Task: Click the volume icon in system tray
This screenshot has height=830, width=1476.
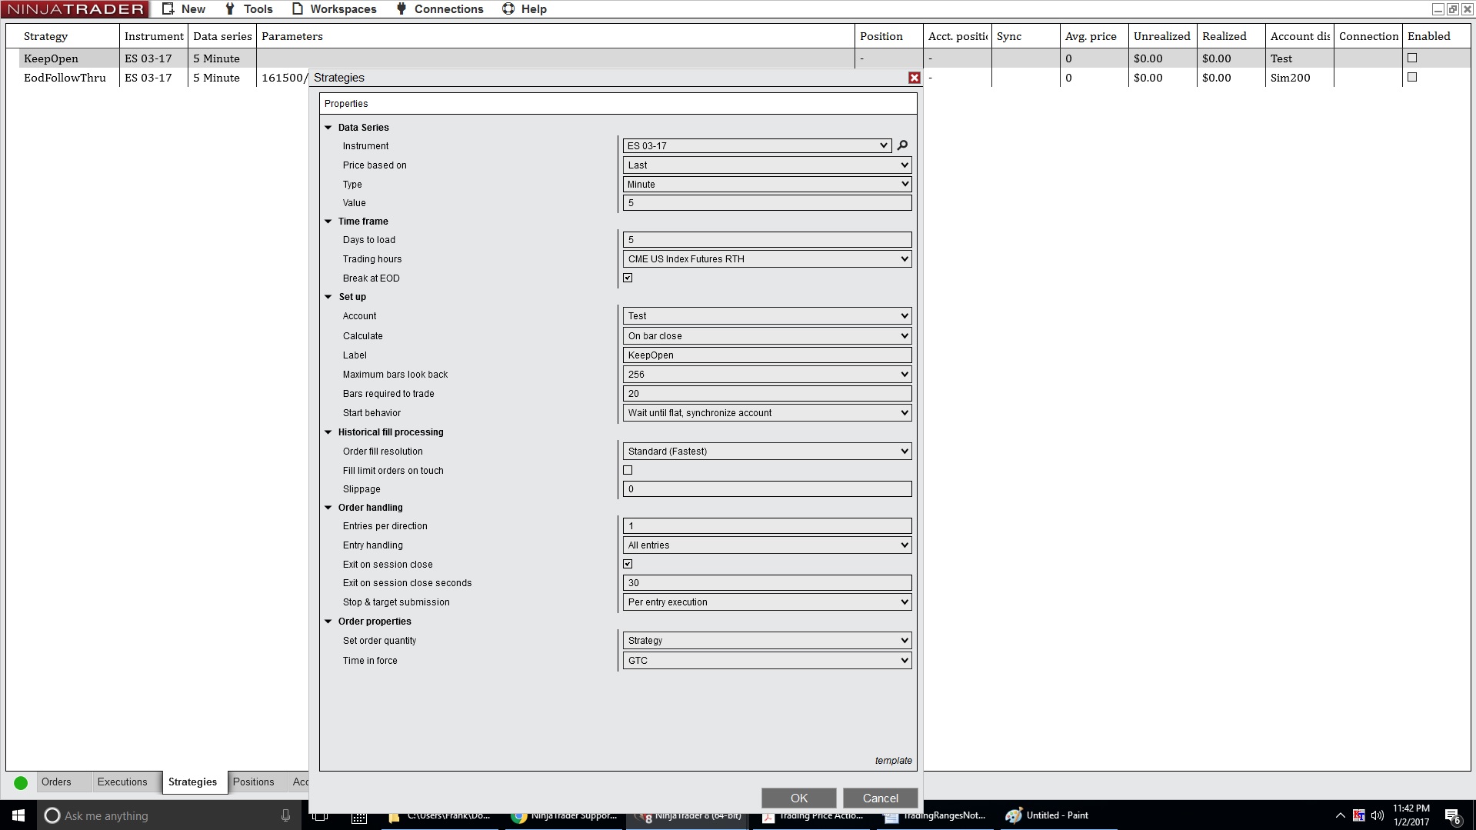Action: [x=1377, y=815]
